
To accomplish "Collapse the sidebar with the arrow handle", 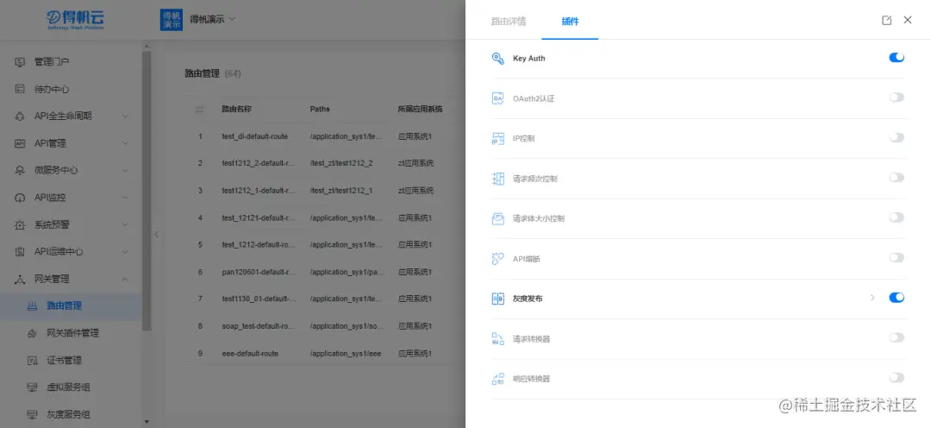I will coord(156,234).
